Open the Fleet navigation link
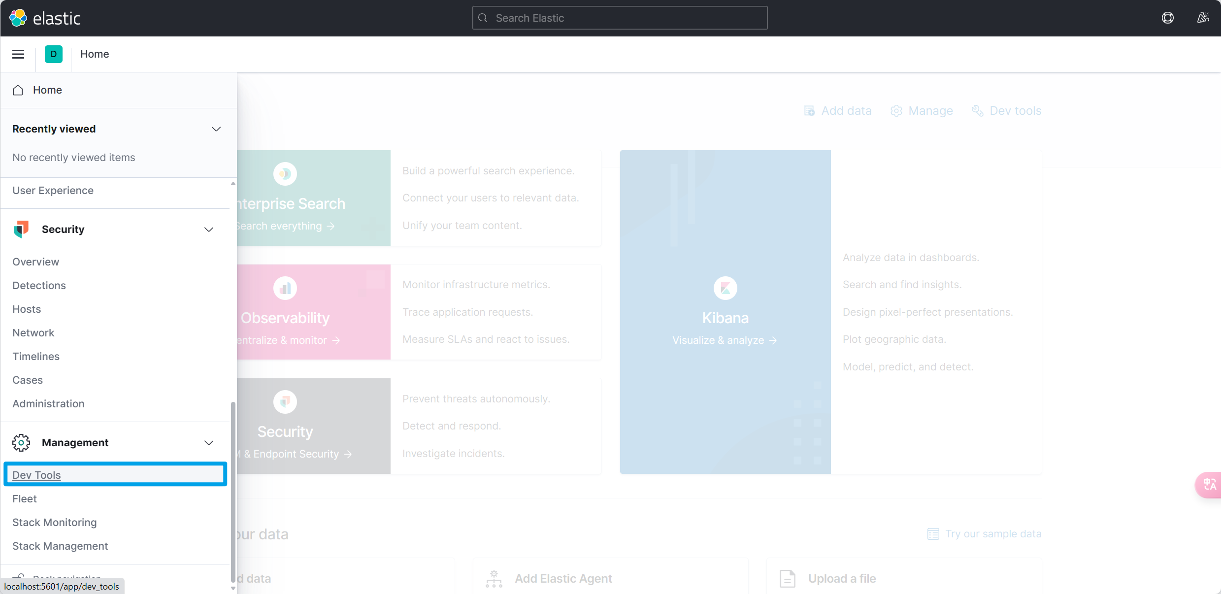Viewport: 1221px width, 594px height. point(25,498)
